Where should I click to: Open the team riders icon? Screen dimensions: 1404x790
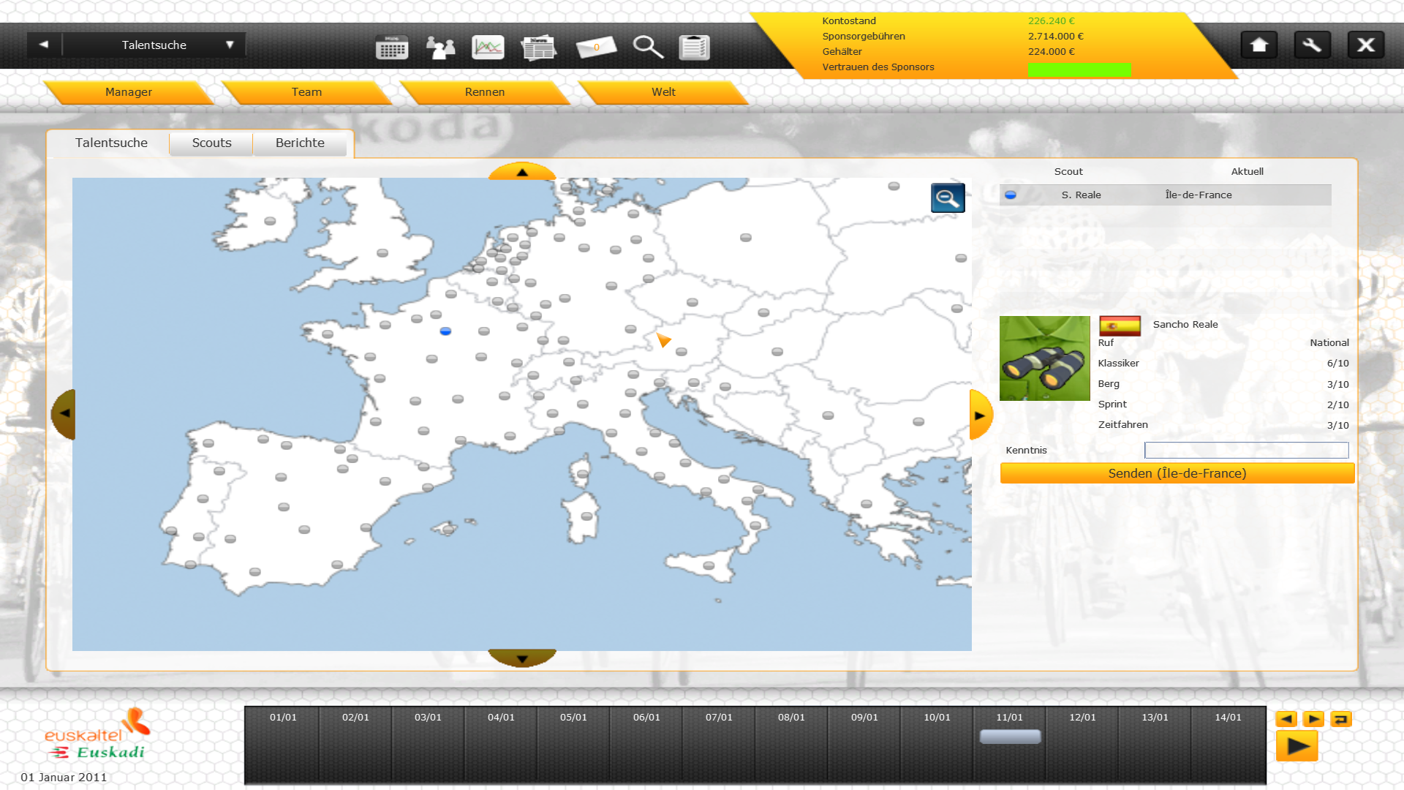coord(440,48)
